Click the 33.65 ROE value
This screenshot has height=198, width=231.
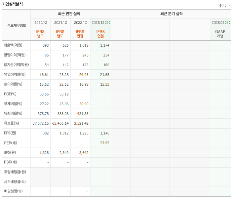click(x=44, y=94)
